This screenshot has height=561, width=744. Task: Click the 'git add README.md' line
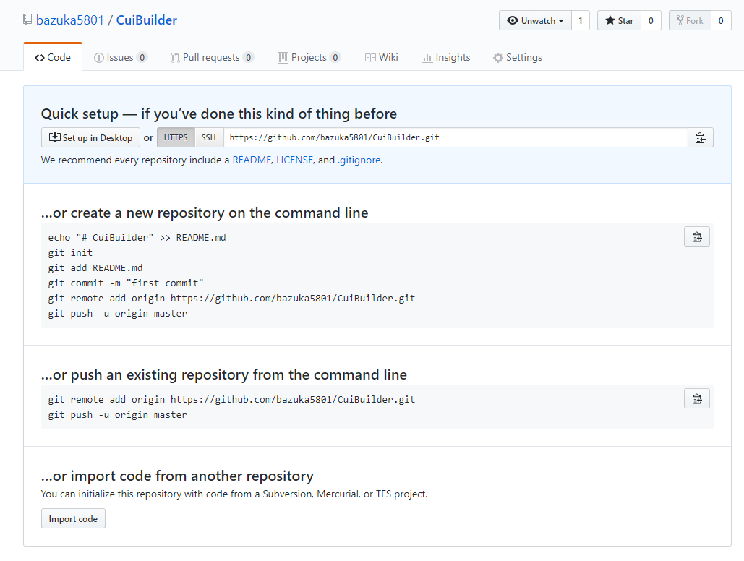tap(95, 267)
